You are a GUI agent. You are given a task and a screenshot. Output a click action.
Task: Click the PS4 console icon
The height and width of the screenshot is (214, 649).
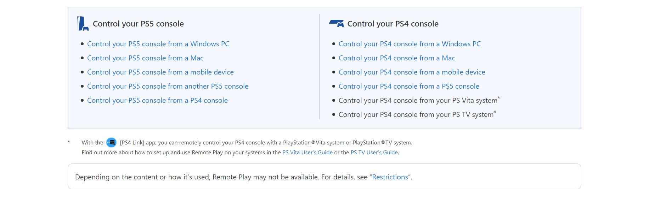point(336,23)
